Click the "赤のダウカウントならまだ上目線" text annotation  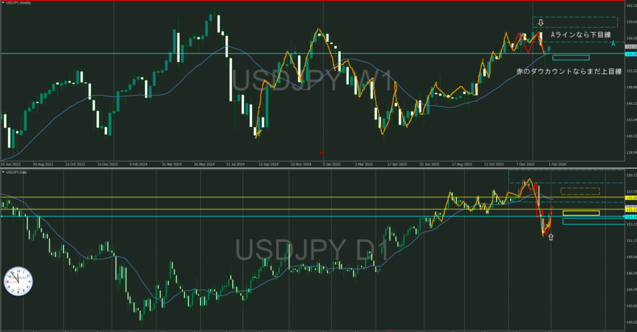pos(569,72)
